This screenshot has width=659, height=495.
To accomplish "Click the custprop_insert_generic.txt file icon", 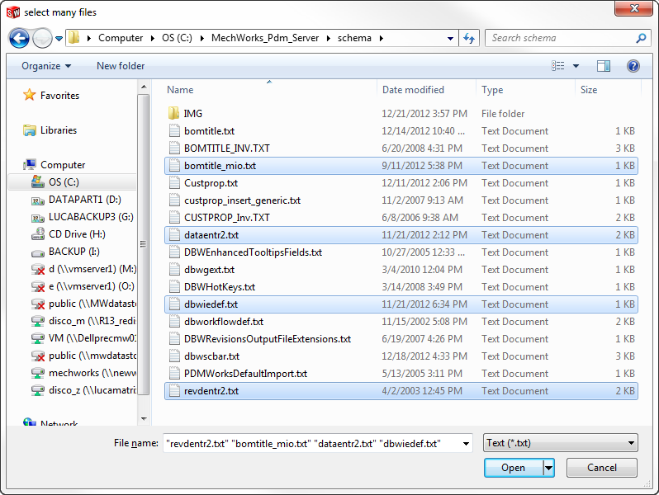I will [174, 200].
